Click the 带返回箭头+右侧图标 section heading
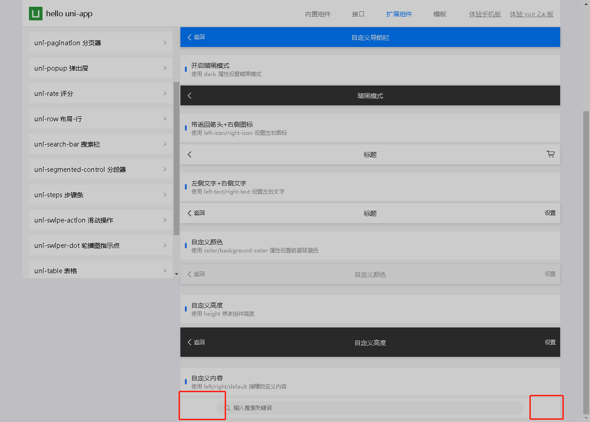The width and height of the screenshot is (590, 422). click(x=222, y=124)
